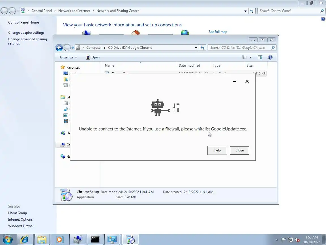Open the Windows Start menu
Image resolution: width=326 pixels, height=245 pixels.
coord(7,239)
